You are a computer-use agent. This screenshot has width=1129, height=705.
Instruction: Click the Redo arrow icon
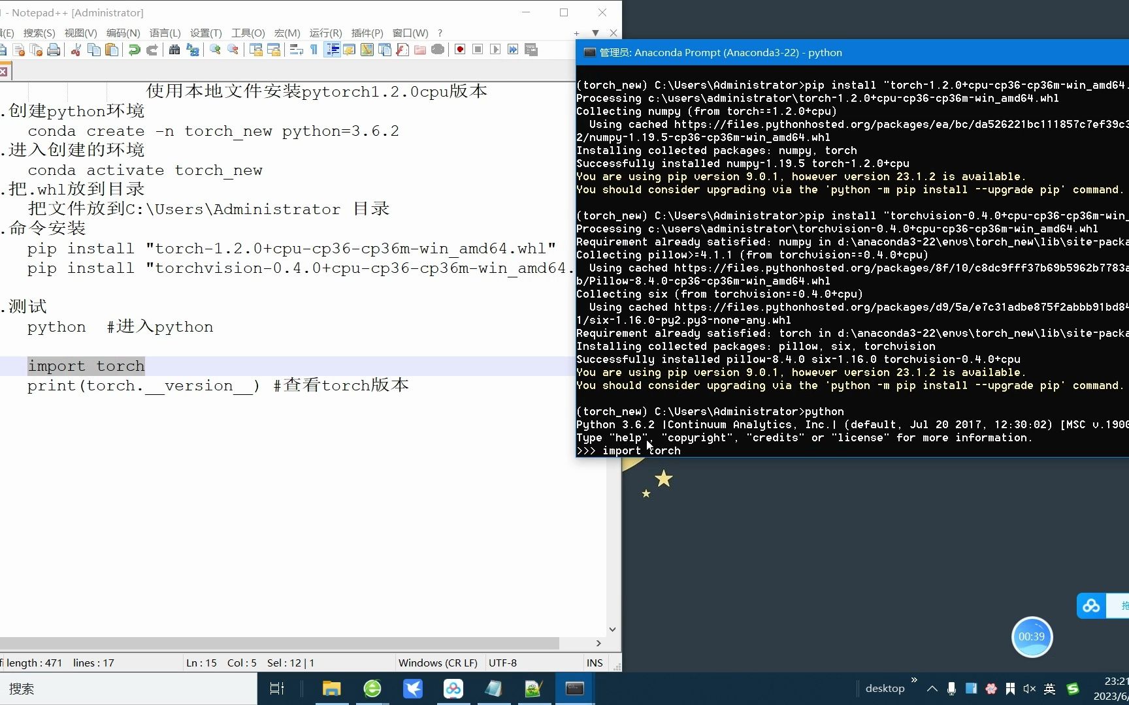(152, 50)
